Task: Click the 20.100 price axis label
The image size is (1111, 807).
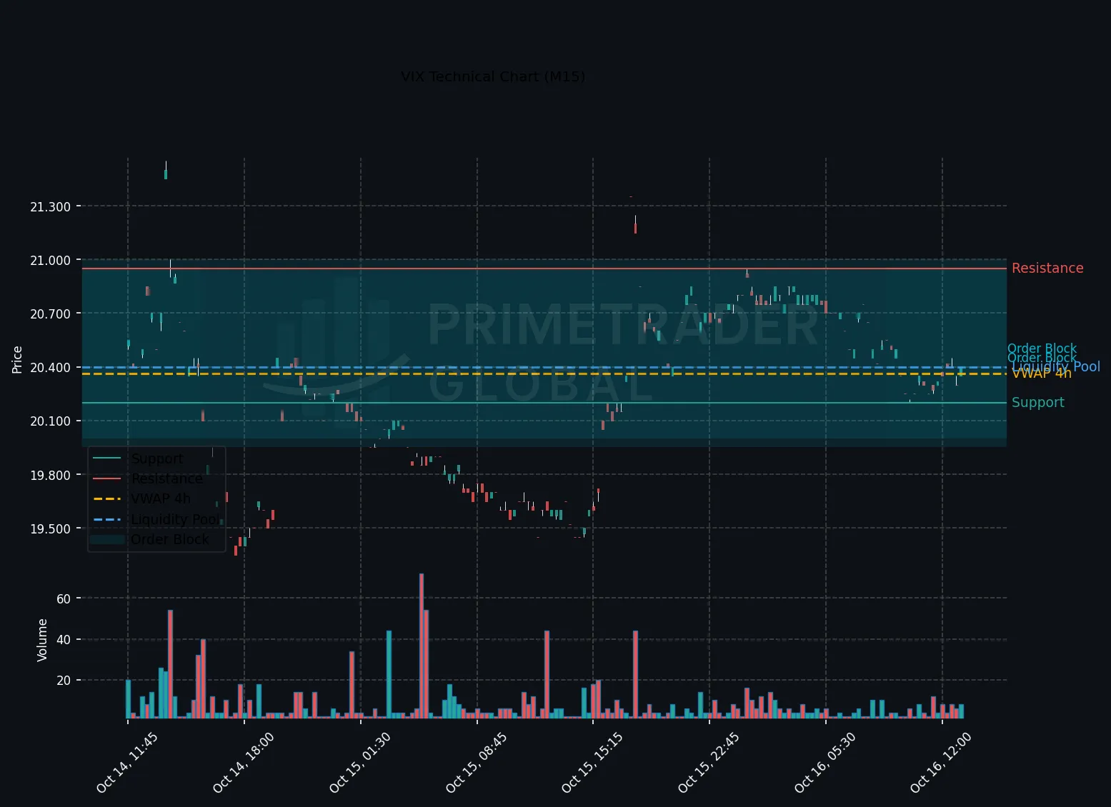Action: click(x=50, y=421)
